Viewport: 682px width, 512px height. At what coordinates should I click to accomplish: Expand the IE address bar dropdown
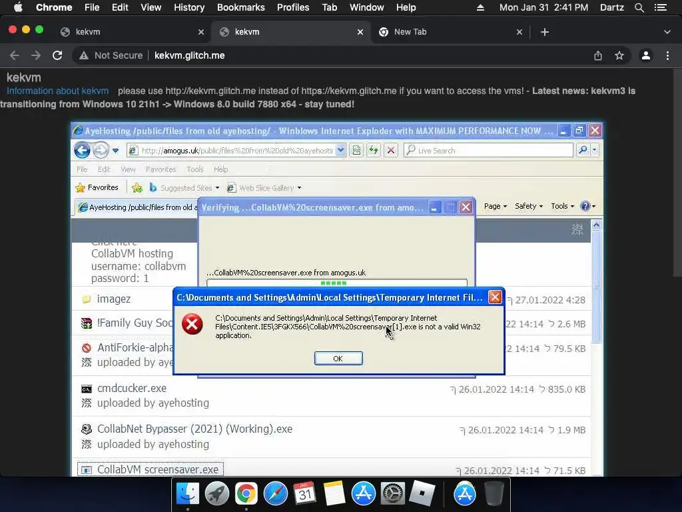pyautogui.click(x=340, y=150)
